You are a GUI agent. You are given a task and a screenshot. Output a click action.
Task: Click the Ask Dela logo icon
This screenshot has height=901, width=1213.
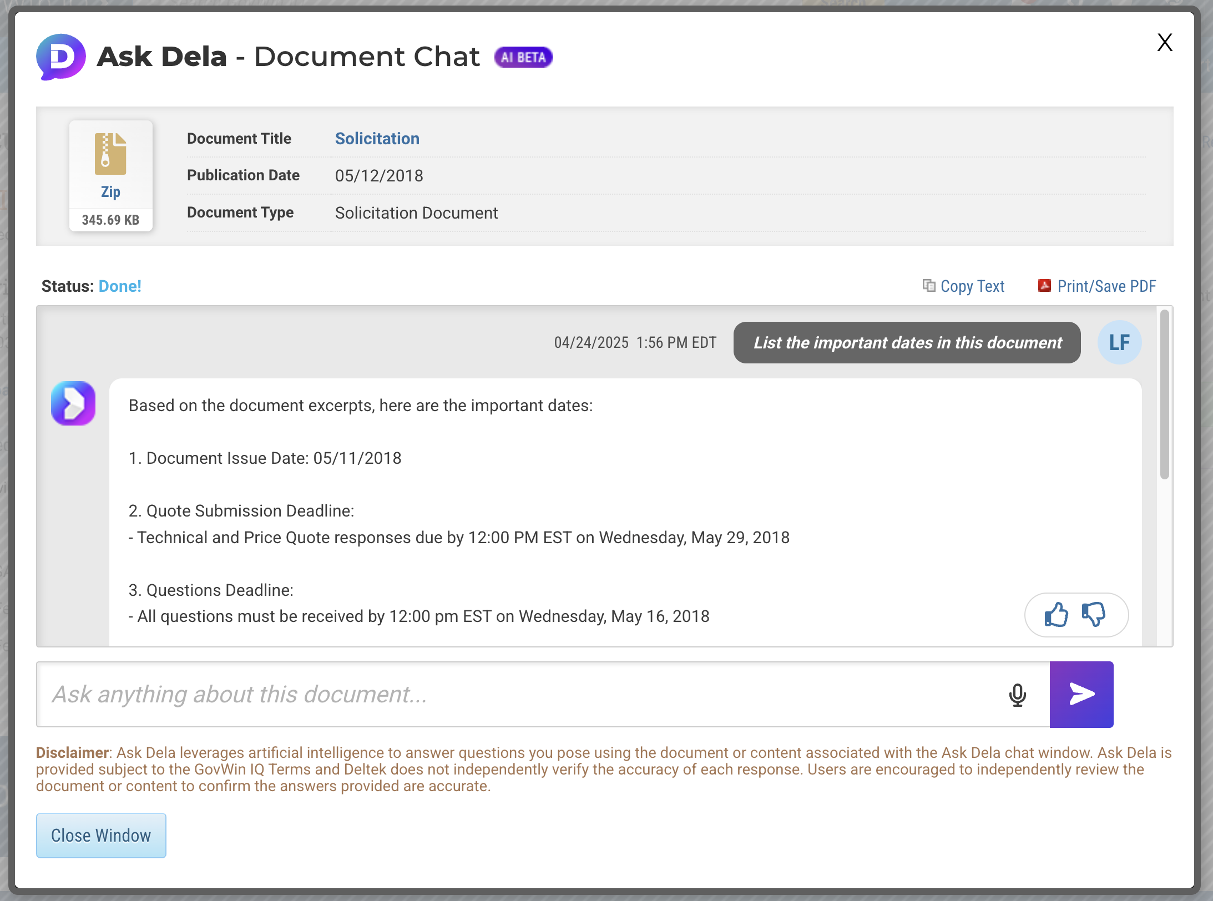pos(61,57)
